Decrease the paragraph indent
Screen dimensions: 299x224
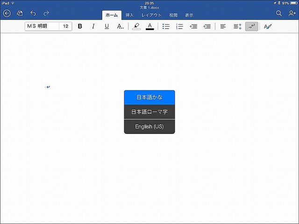[193, 27]
